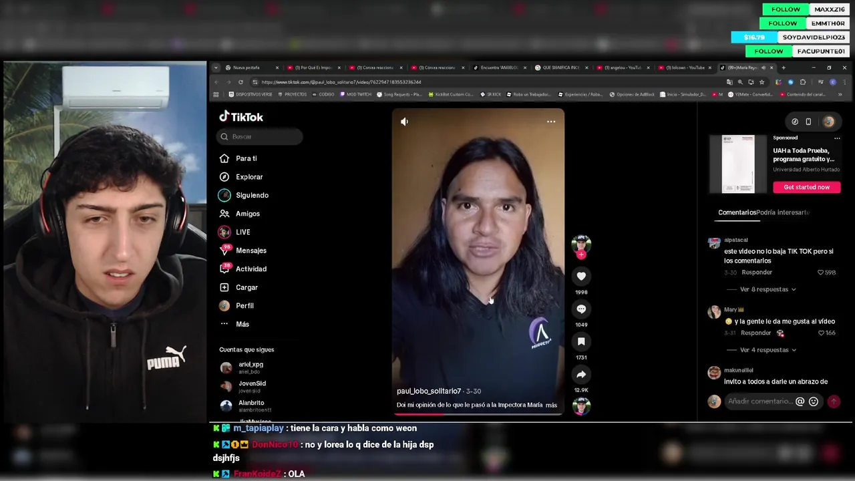Switch to QUE SIGNIFICA browser tab

pos(560,67)
